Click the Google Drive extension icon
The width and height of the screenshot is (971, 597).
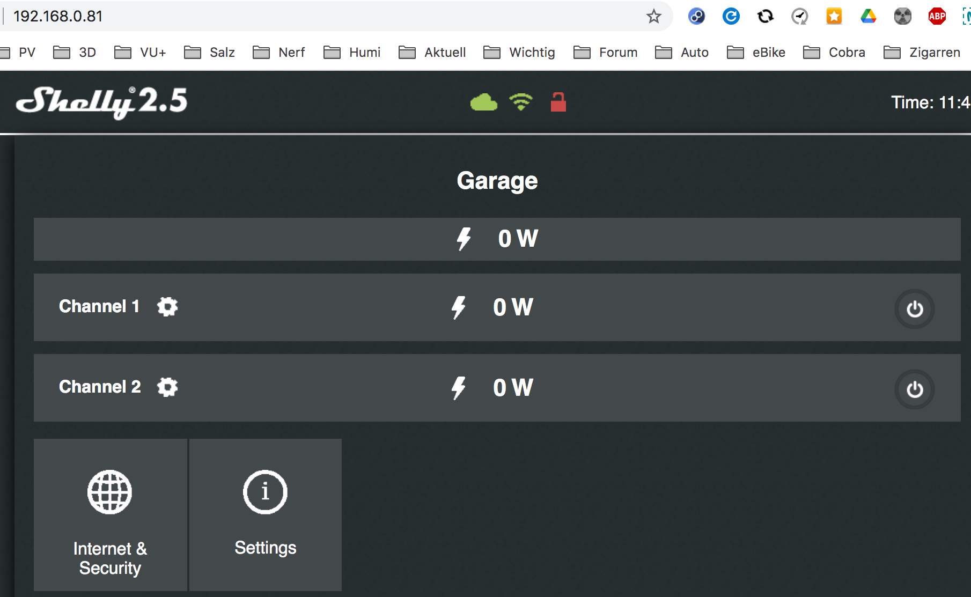[868, 17]
